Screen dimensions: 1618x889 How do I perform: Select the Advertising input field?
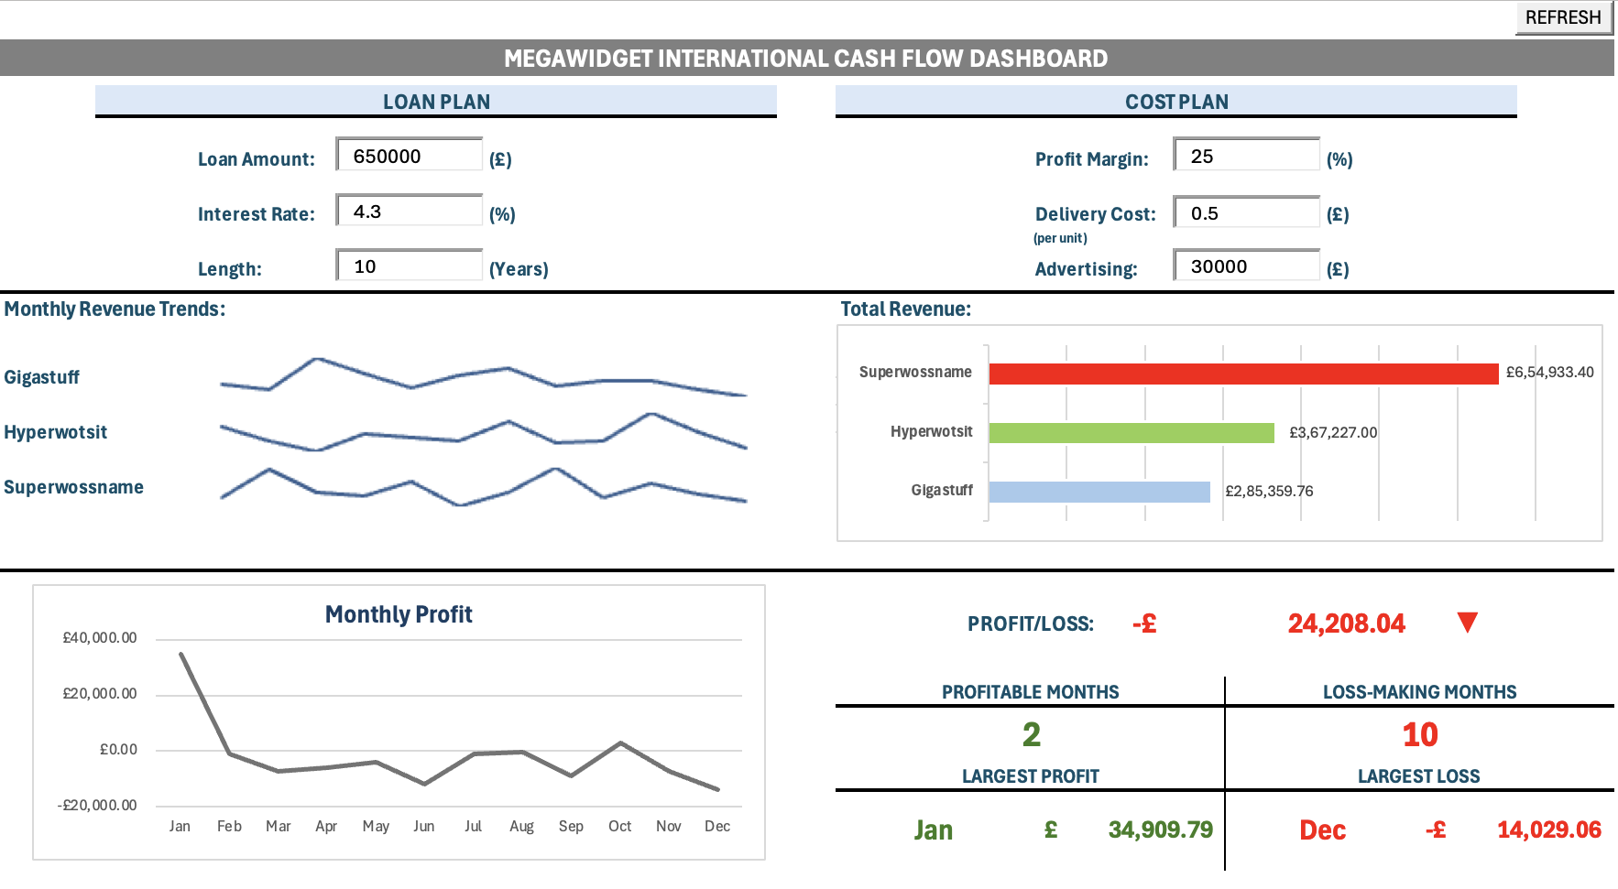(1246, 266)
